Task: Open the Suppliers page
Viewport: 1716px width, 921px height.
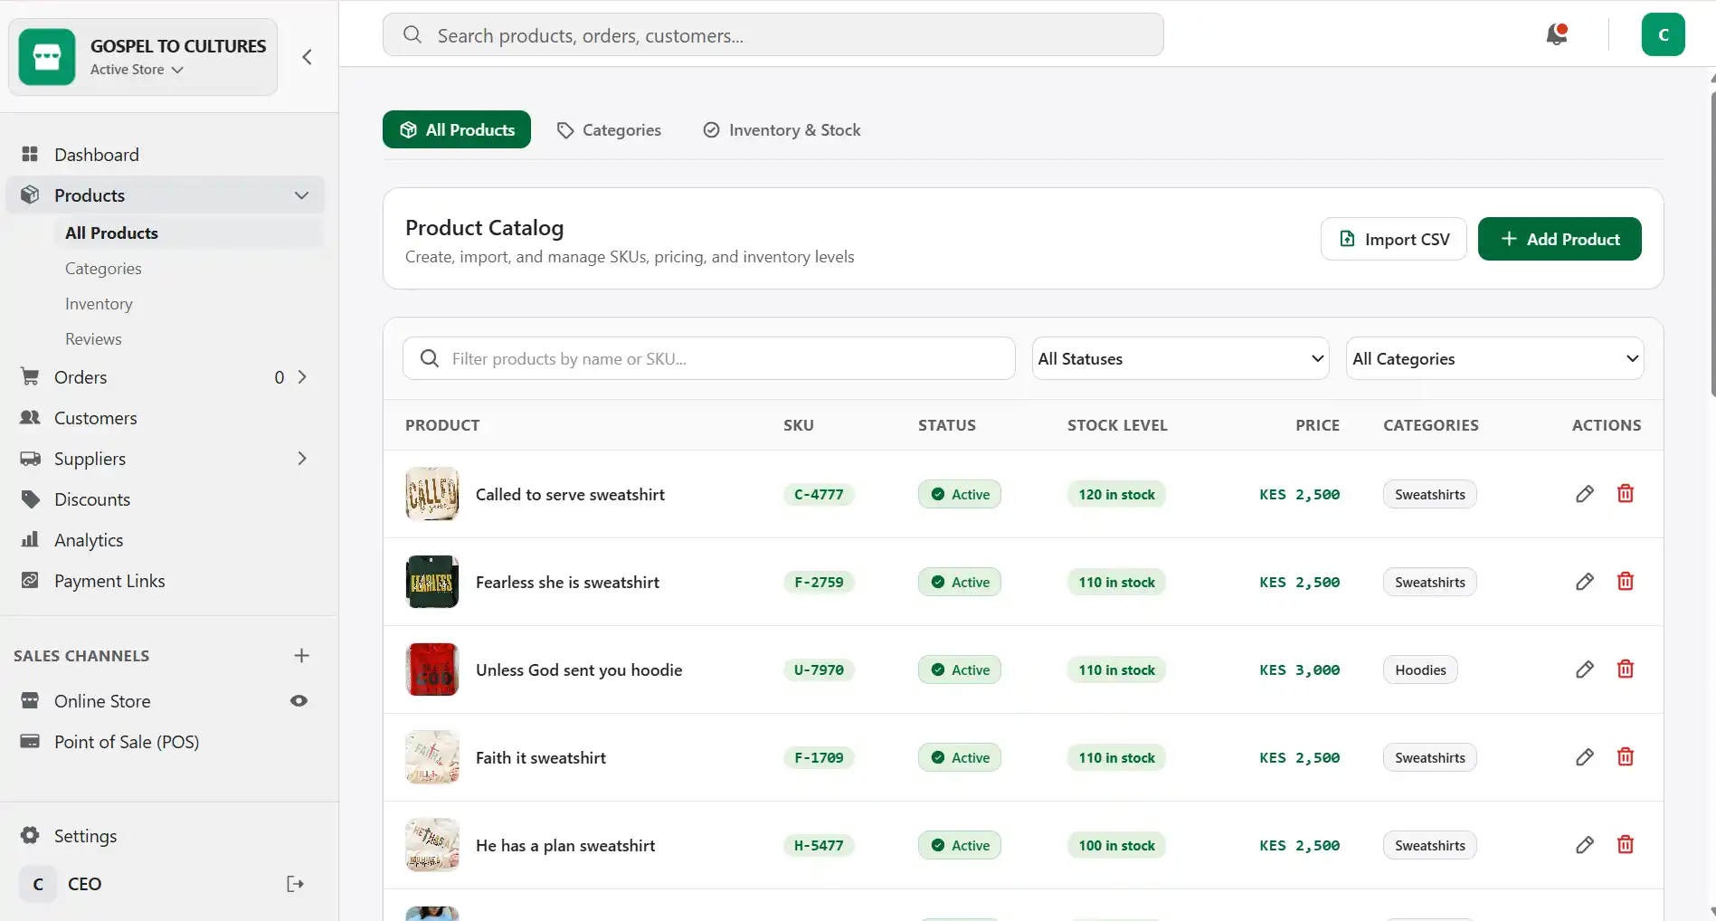Action: (x=90, y=459)
